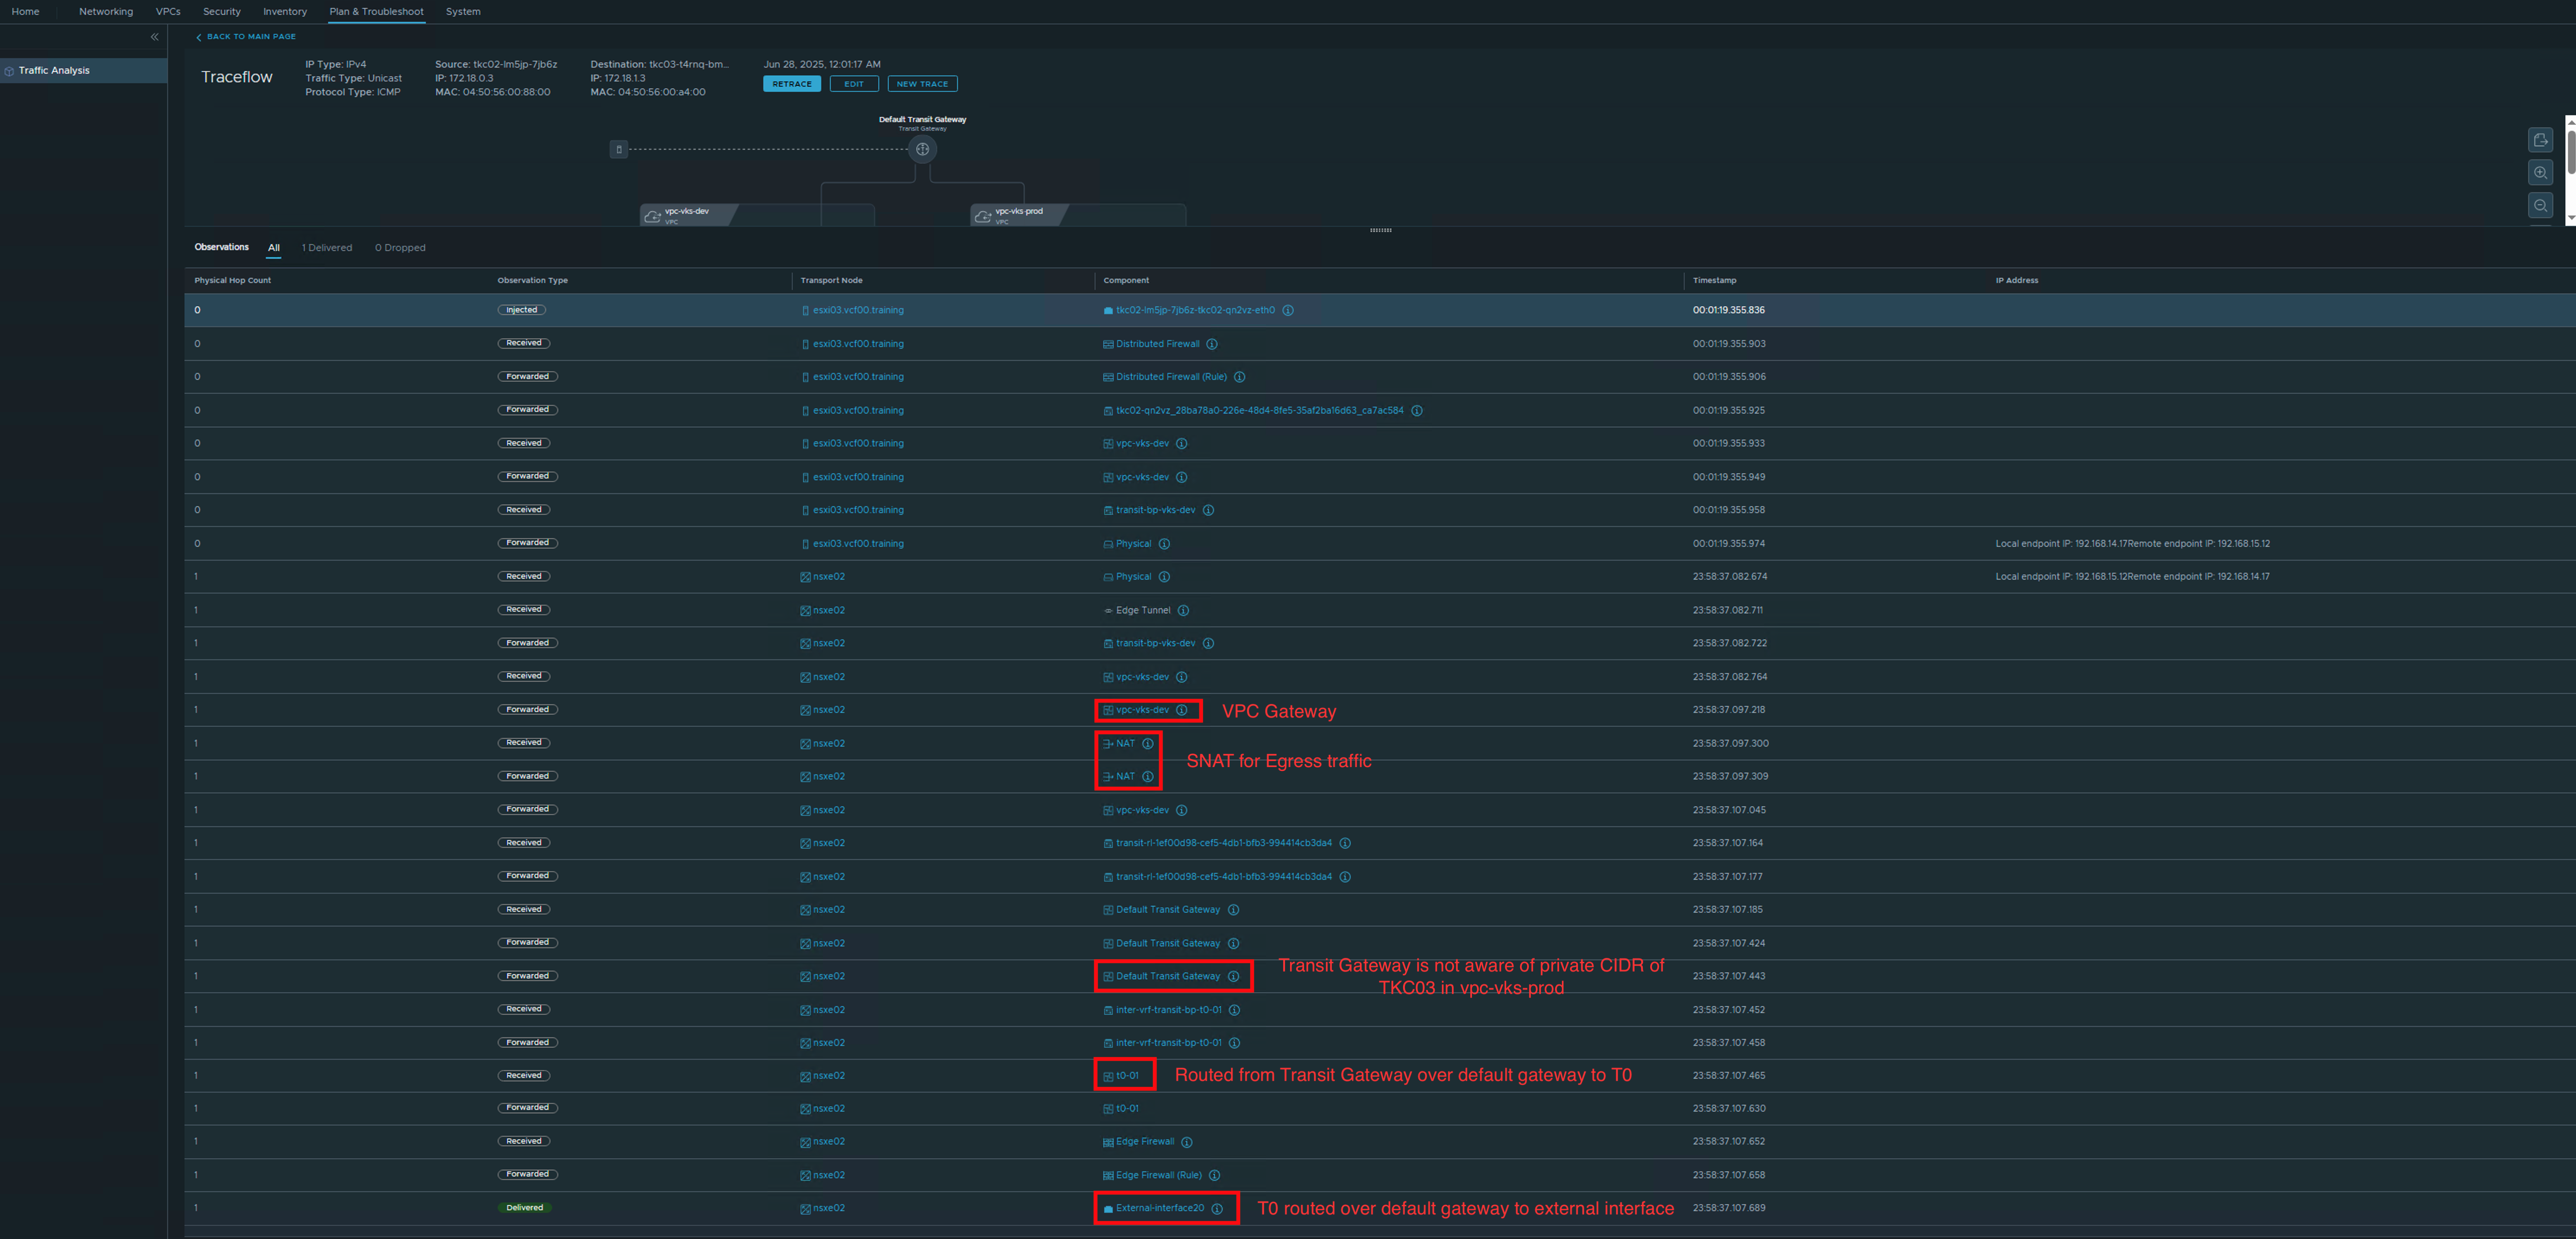Click the back arrow before Back To Main Page
Viewport: 2576px width, 1239px height.
199,37
